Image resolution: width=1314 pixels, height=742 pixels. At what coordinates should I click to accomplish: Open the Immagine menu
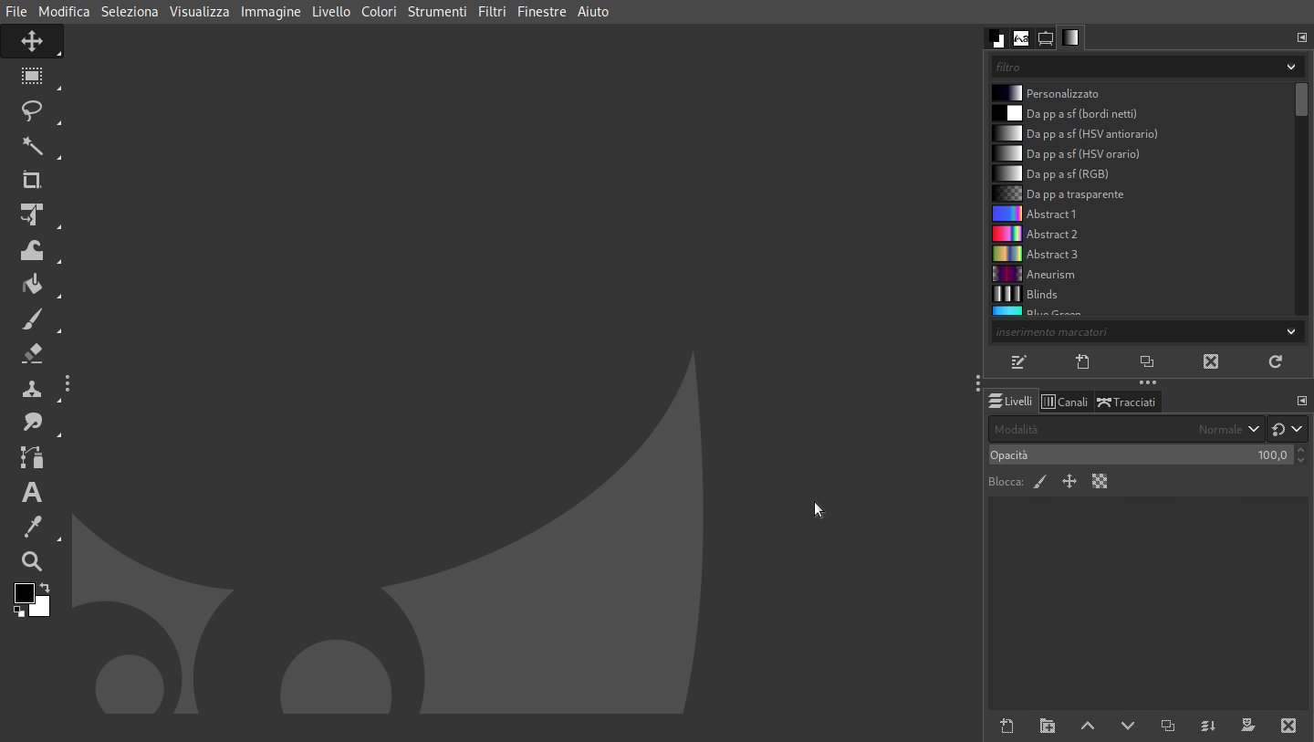(271, 12)
